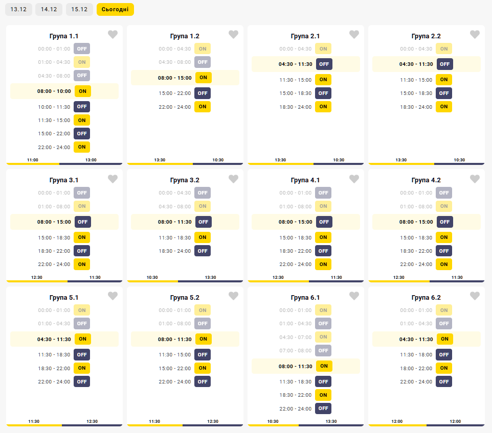Favorite Група 1.1 with the heart icon
The height and width of the screenshot is (433, 492).
pyautogui.click(x=113, y=35)
